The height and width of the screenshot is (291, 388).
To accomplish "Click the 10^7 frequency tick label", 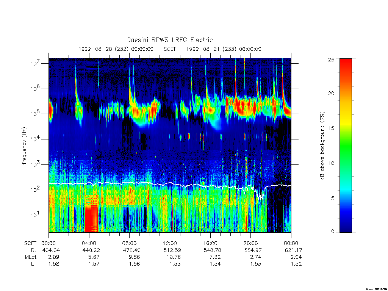I will click(36, 63).
